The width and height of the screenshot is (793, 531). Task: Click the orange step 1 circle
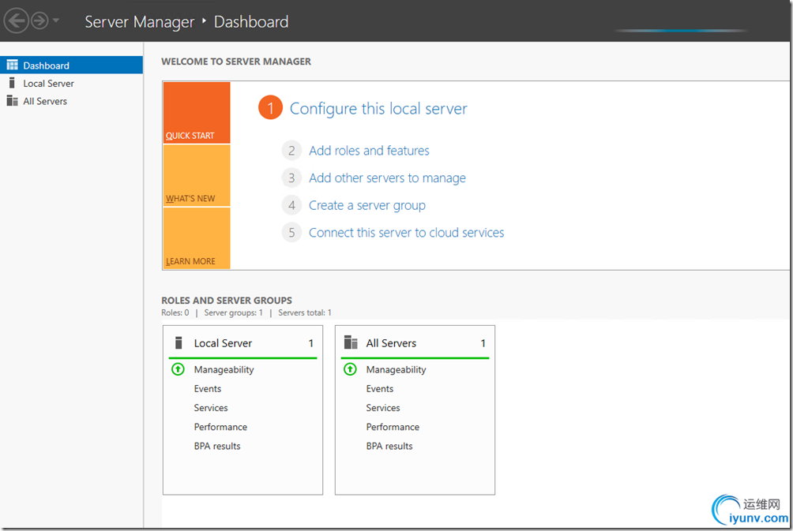271,107
